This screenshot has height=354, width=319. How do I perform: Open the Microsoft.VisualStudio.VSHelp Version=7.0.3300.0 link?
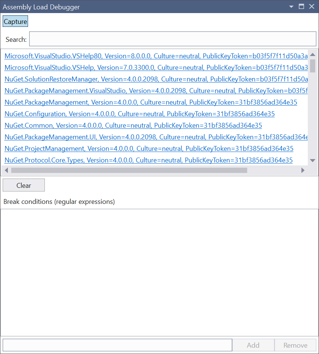[156, 68]
